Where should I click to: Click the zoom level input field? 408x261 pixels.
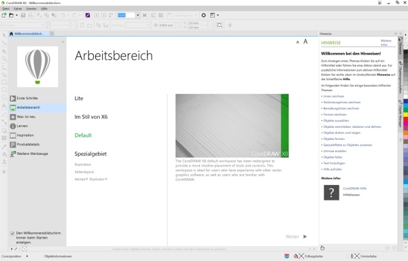coord(126,16)
